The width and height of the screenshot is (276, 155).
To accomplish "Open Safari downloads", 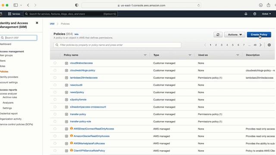I will click(x=260, y=5).
